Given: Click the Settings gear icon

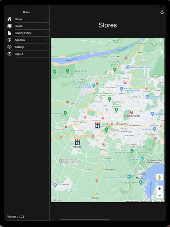Looking at the screenshot, I should (x=9, y=47).
